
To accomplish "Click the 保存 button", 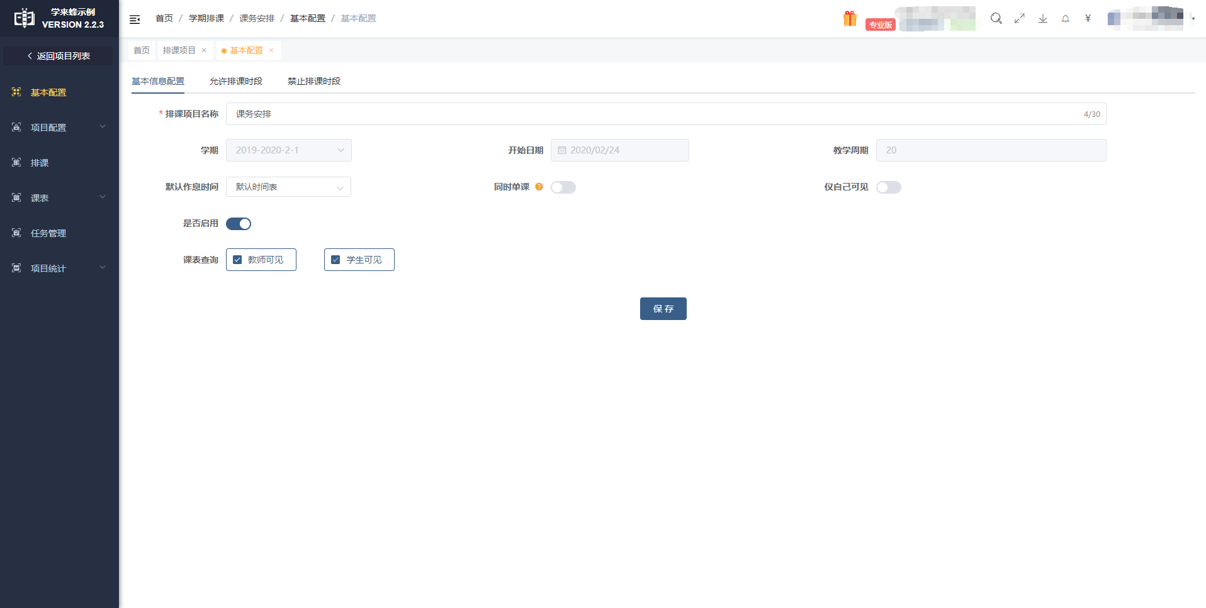I will pyautogui.click(x=663, y=309).
